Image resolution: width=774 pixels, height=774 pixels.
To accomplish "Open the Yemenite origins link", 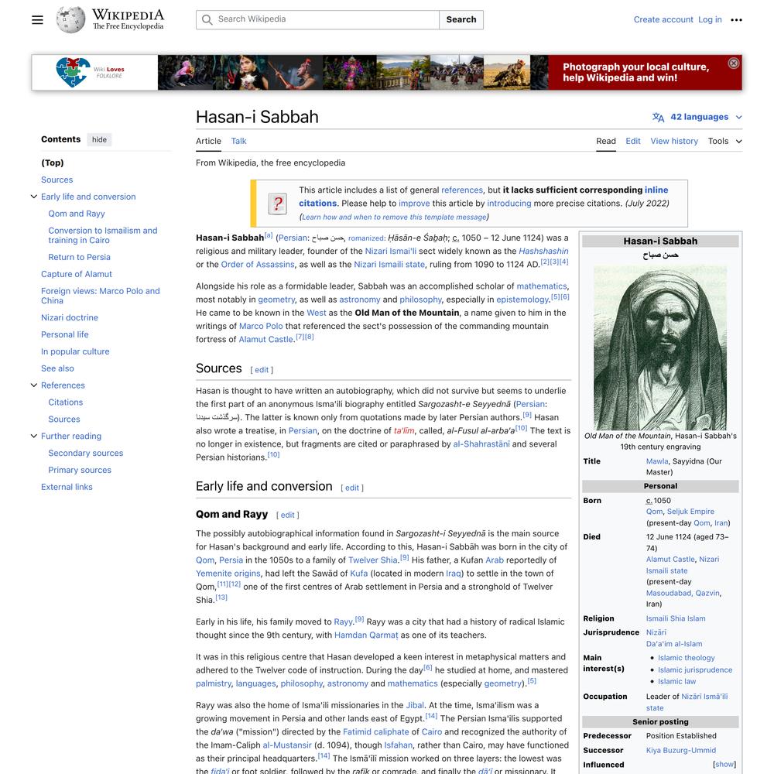I will 228,574.
